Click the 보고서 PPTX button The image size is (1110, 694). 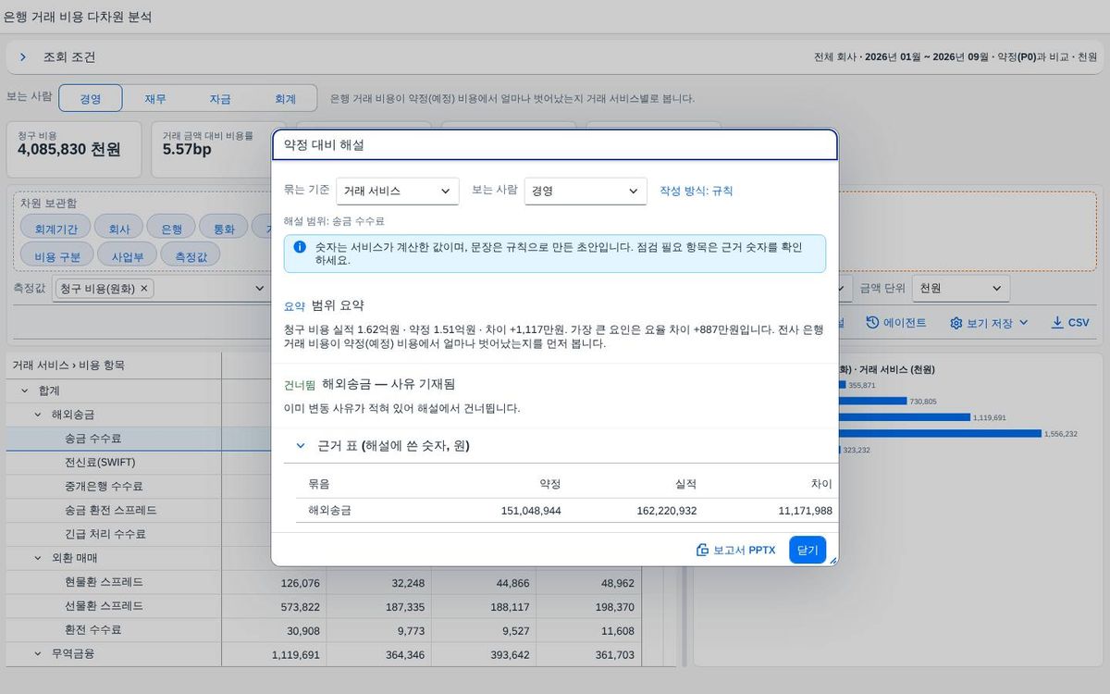tap(736, 550)
